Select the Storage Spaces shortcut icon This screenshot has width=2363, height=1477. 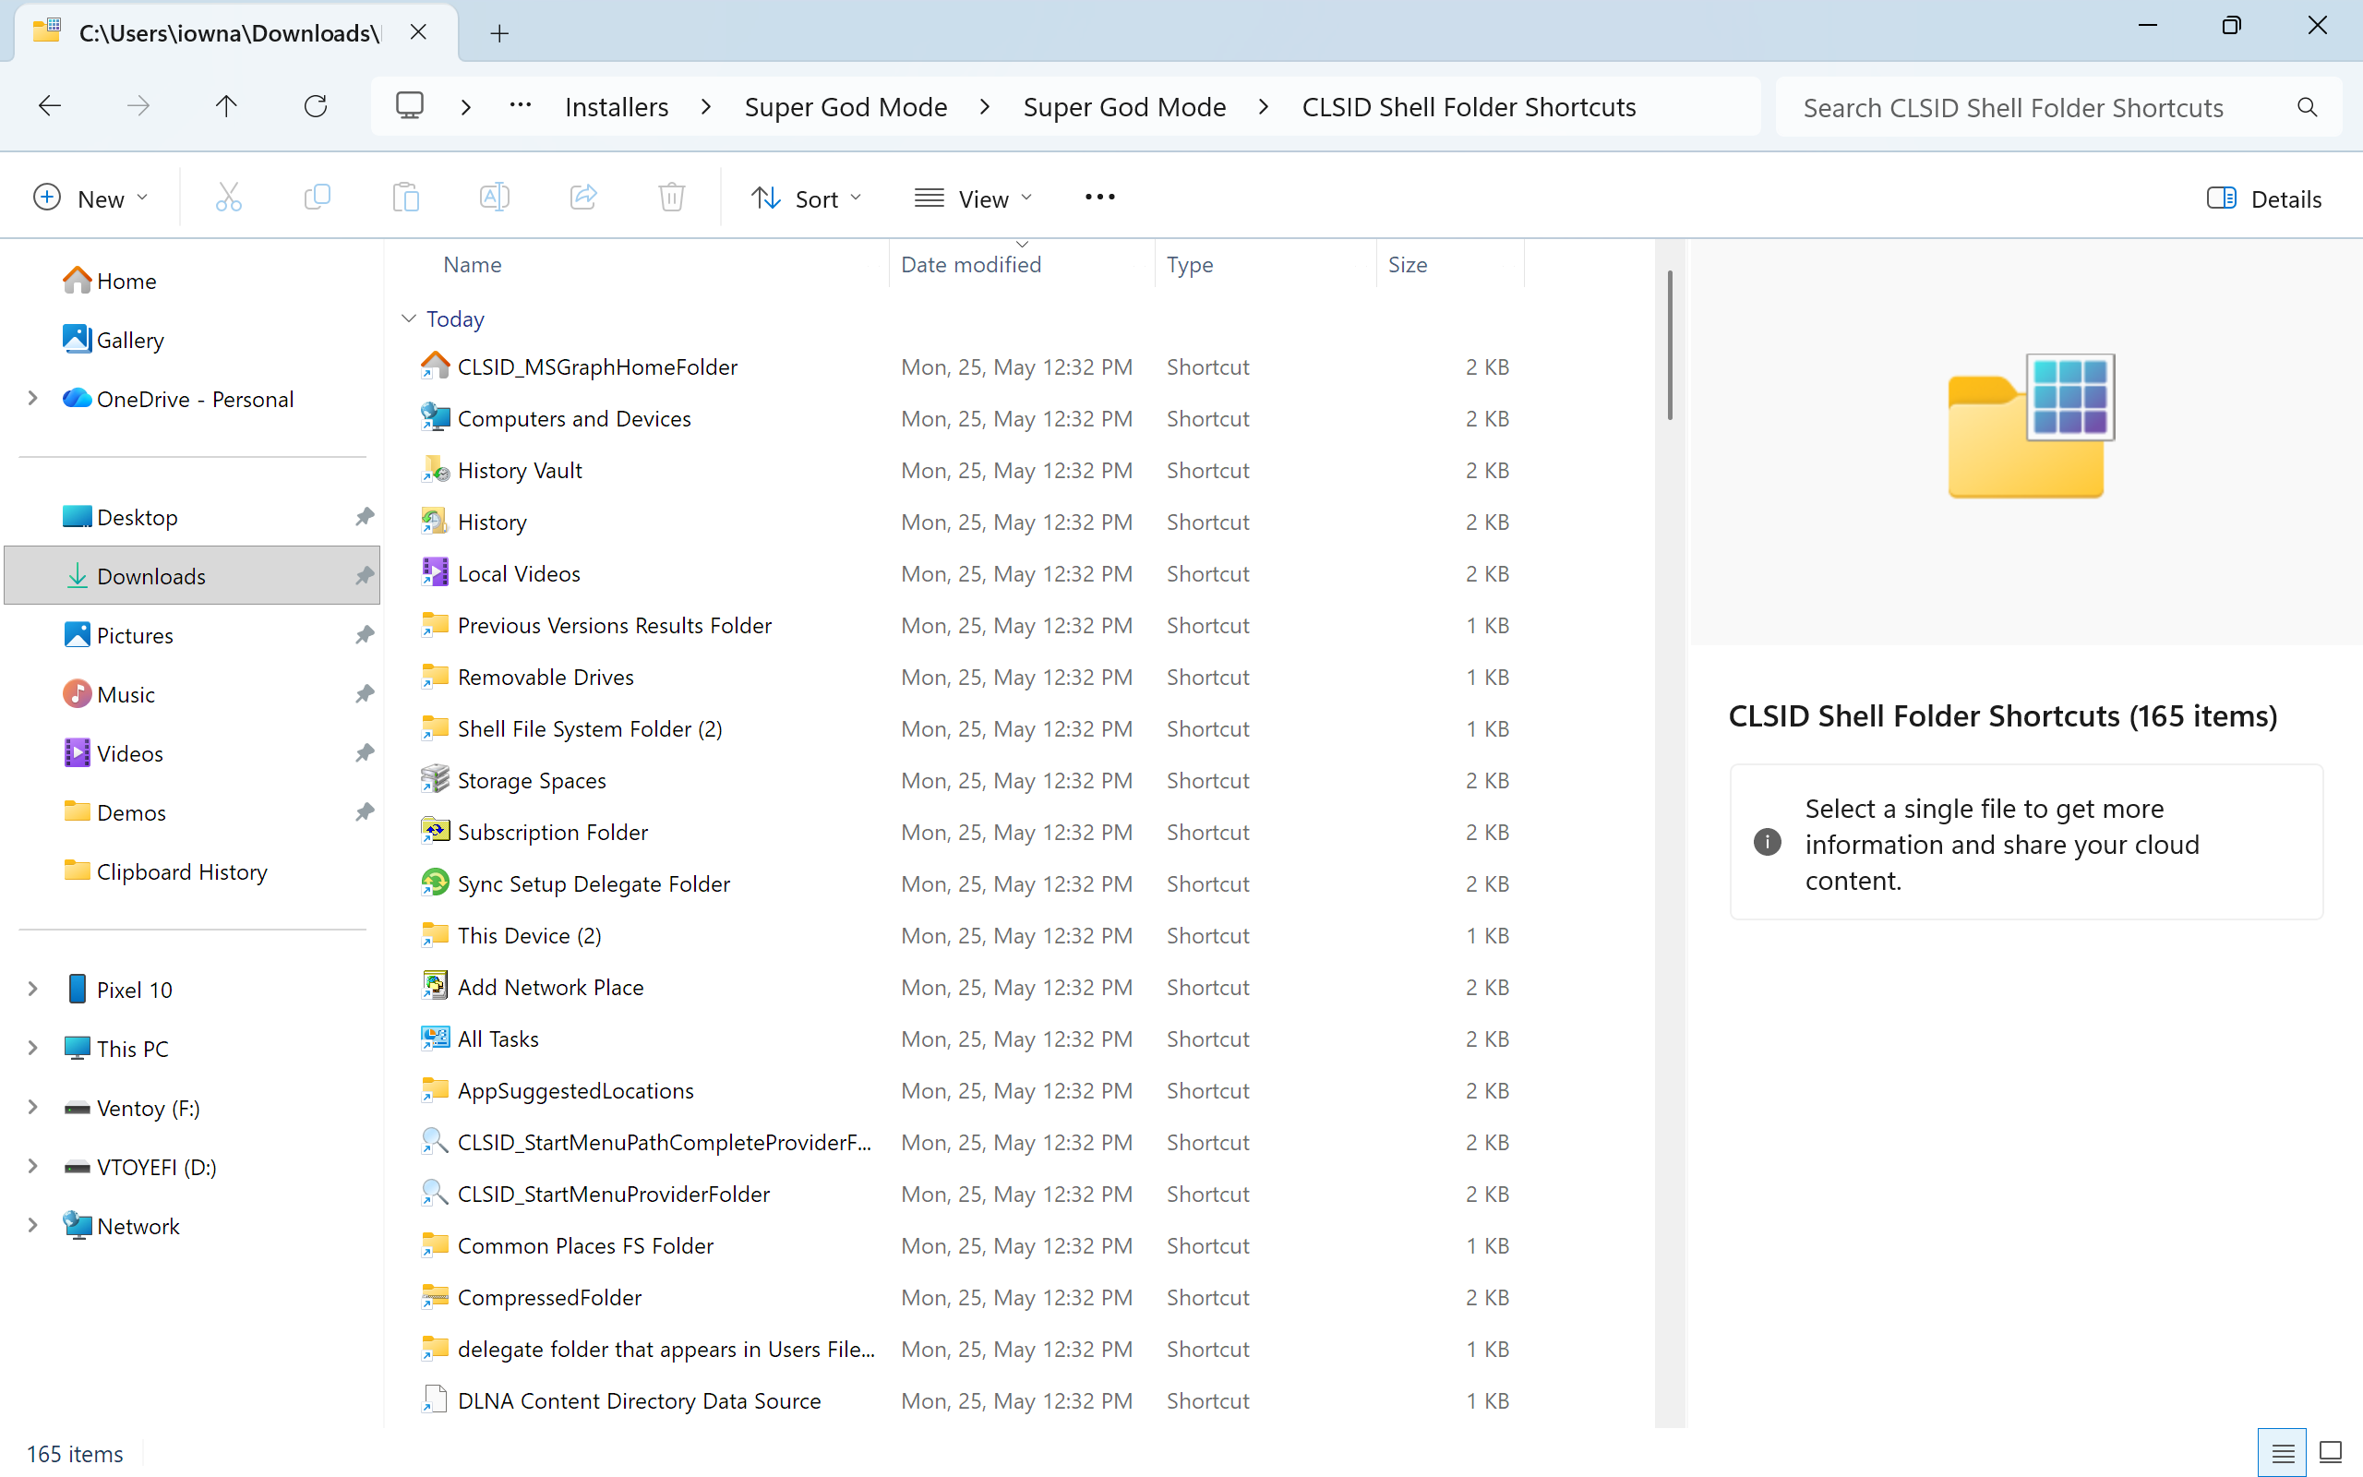[x=435, y=779]
